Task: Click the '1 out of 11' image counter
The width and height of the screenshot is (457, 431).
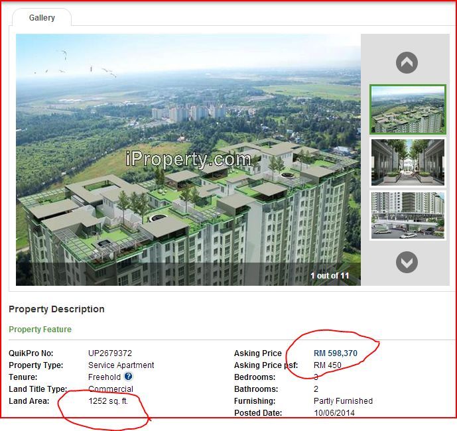Action: (330, 275)
